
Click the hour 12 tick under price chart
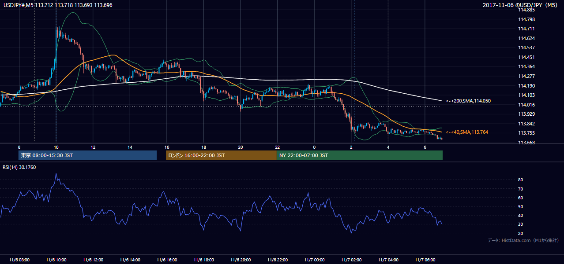(x=93, y=147)
